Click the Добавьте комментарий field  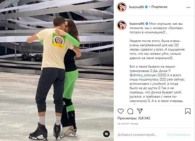pos(137,135)
